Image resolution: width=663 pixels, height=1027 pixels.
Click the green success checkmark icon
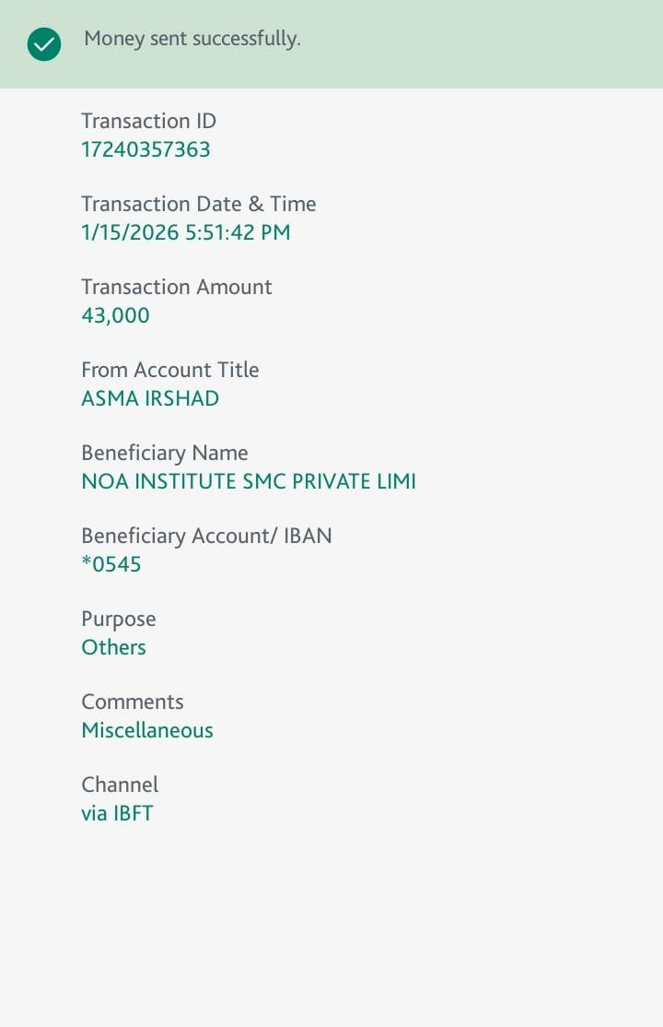point(44,44)
